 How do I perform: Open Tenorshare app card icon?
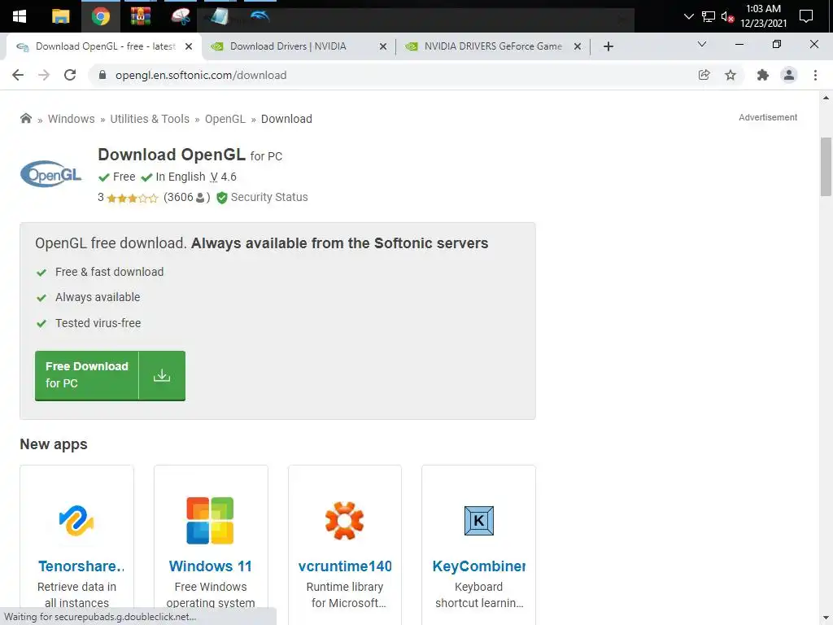76,520
